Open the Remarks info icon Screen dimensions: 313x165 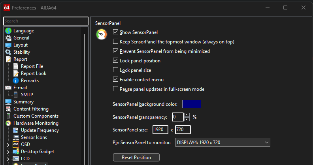16,81
